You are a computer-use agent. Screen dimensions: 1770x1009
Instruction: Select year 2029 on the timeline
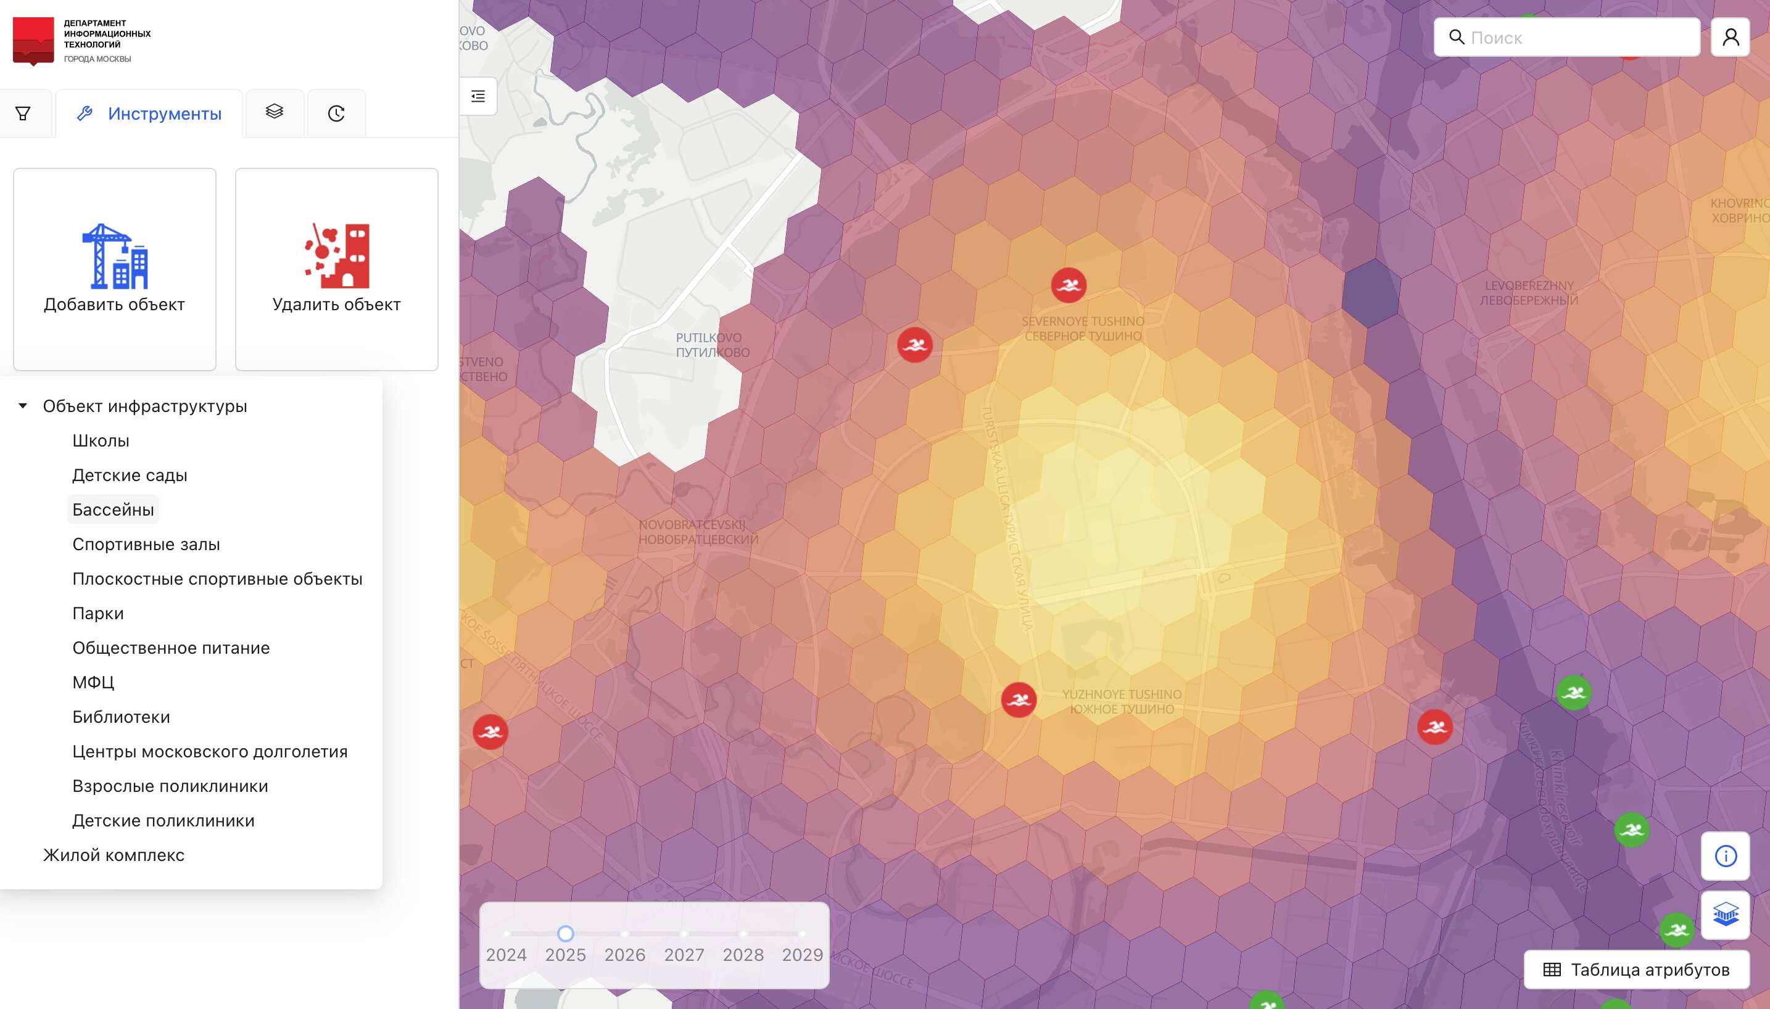(x=802, y=934)
